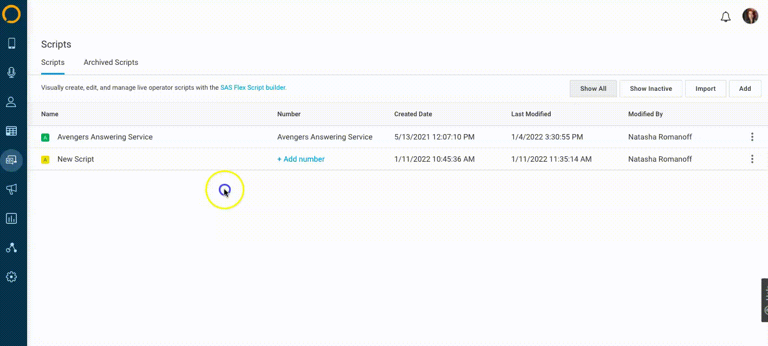Switch to the Archived Scripts tab

pos(110,62)
